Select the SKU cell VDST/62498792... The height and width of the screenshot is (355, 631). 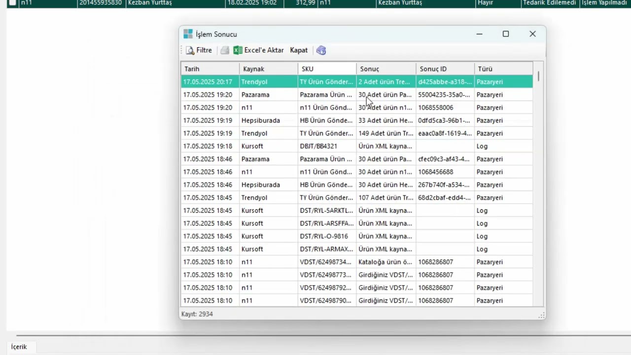click(x=326, y=287)
